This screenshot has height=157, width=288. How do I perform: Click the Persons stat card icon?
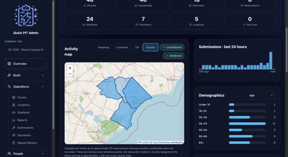pyautogui.click(x=85, y=6)
